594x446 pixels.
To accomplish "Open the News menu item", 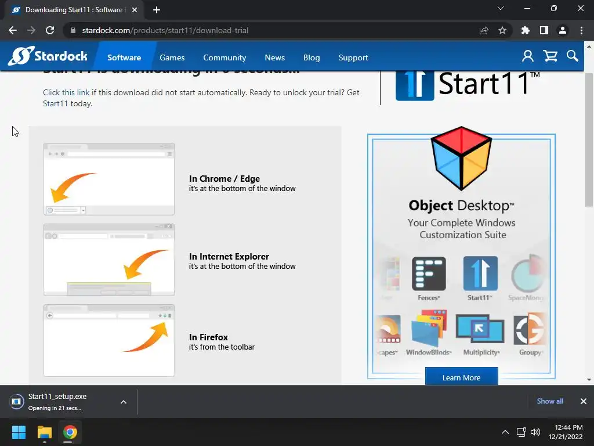I will coord(274,57).
